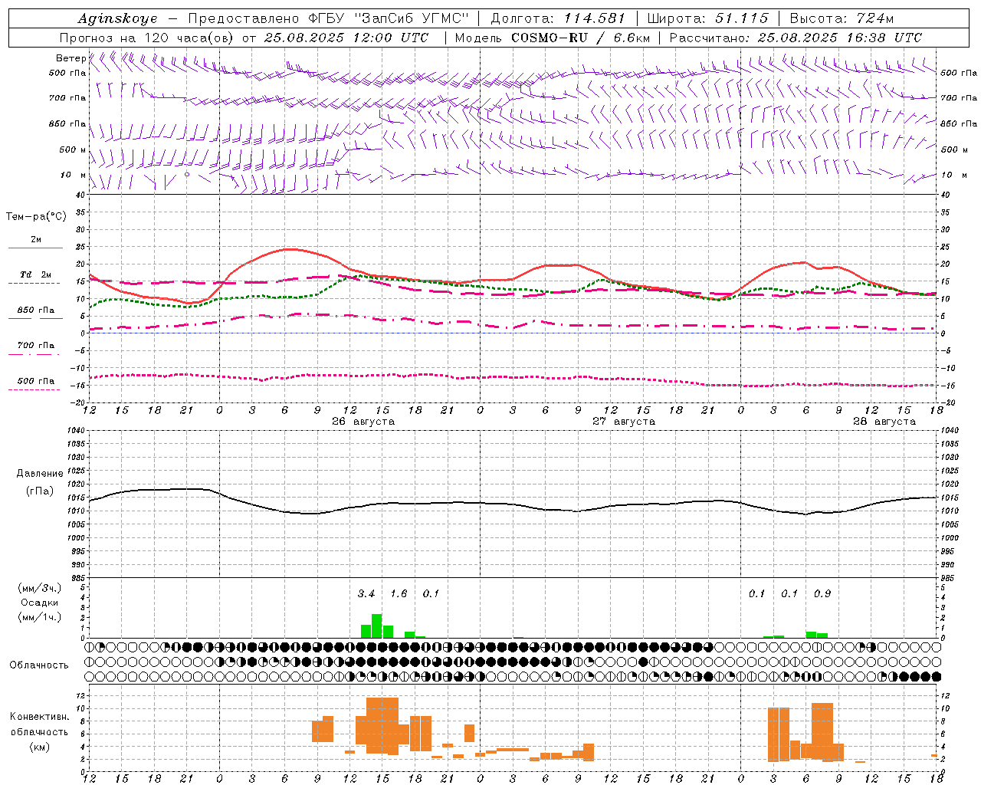Select the "Осадки" precipitation label
The image size is (981, 785).
click(40, 603)
